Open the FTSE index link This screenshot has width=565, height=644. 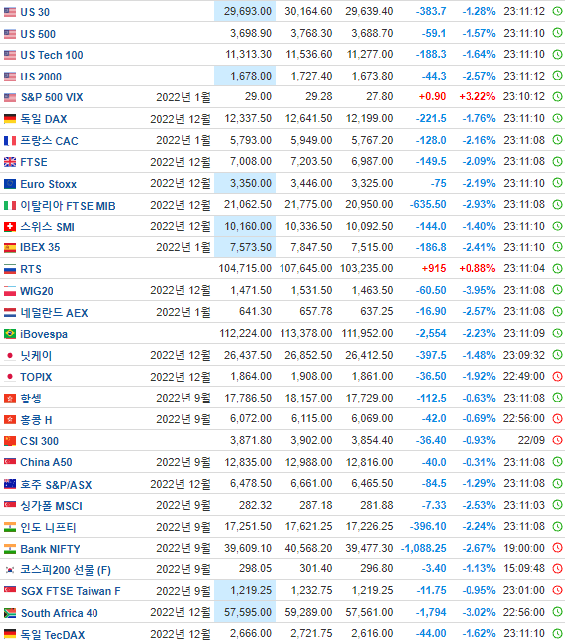point(34,162)
